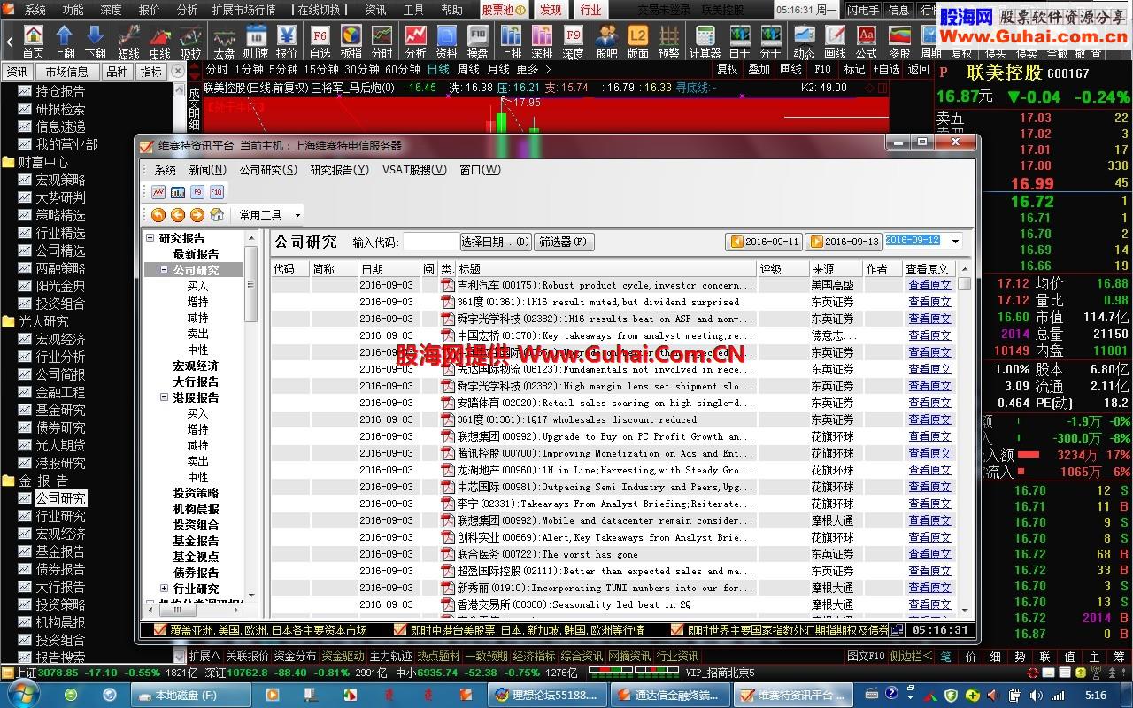Open PDF icon for 吉利汽车 (00175) report
The width and height of the screenshot is (1133, 708).
[448, 285]
